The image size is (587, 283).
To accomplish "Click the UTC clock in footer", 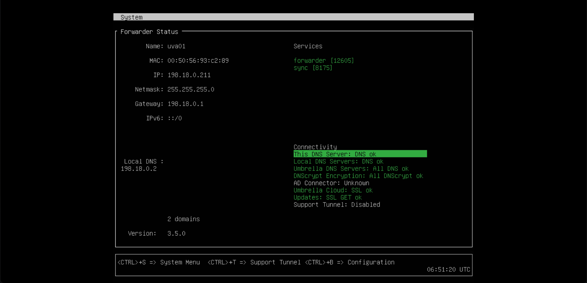I will pyautogui.click(x=448, y=269).
